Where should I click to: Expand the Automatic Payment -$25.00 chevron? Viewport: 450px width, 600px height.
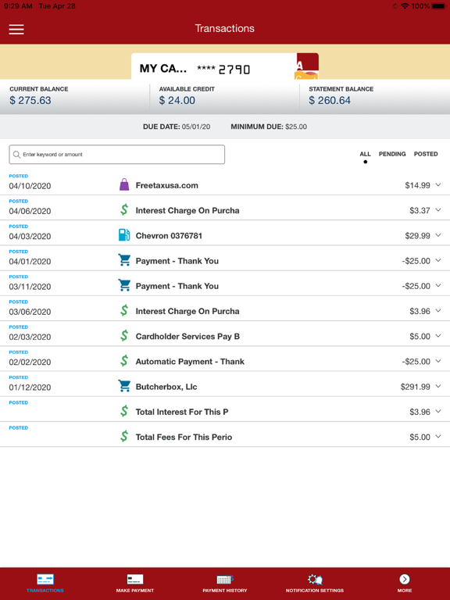pos(438,361)
